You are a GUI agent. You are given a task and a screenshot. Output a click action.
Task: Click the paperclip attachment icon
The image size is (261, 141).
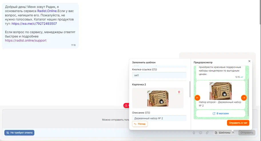click(207, 133)
